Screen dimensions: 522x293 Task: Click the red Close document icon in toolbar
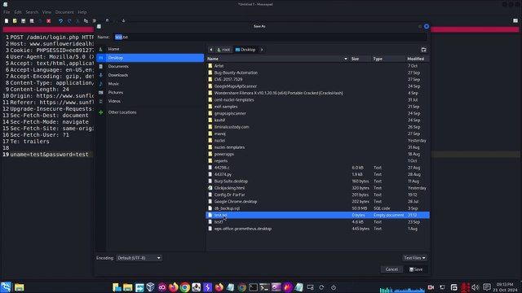tap(49, 21)
